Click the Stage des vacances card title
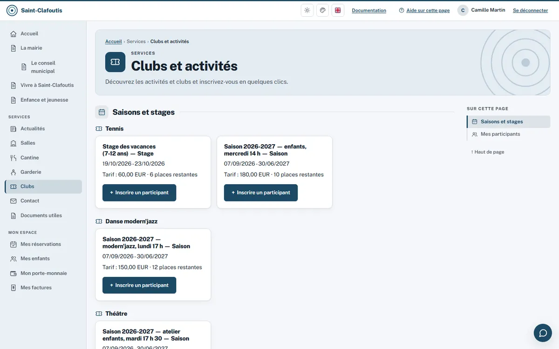The image size is (559, 349). point(129,150)
